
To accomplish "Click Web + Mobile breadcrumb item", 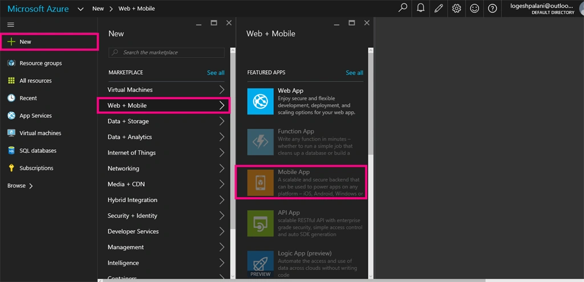I will (137, 9).
